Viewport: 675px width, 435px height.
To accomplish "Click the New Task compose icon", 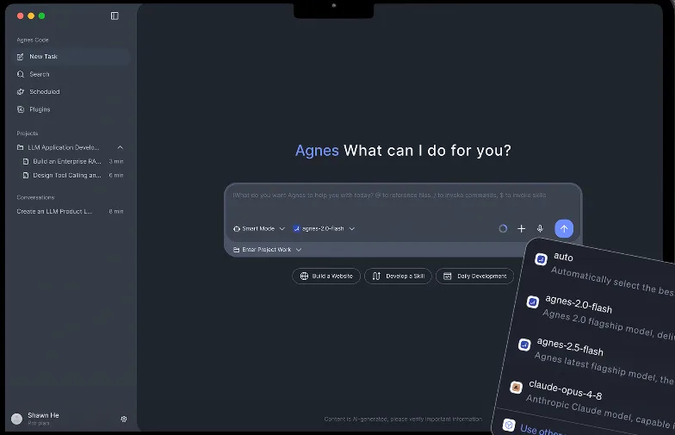I will coord(21,57).
